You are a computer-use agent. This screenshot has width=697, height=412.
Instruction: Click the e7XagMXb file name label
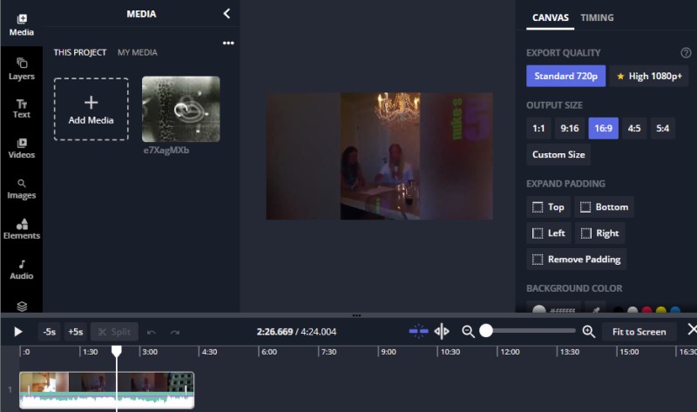166,150
